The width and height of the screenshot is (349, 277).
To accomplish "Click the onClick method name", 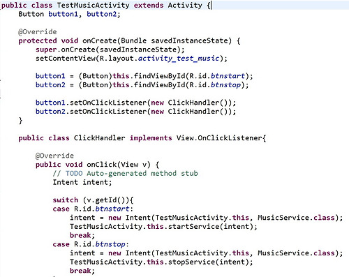I will (101, 165).
